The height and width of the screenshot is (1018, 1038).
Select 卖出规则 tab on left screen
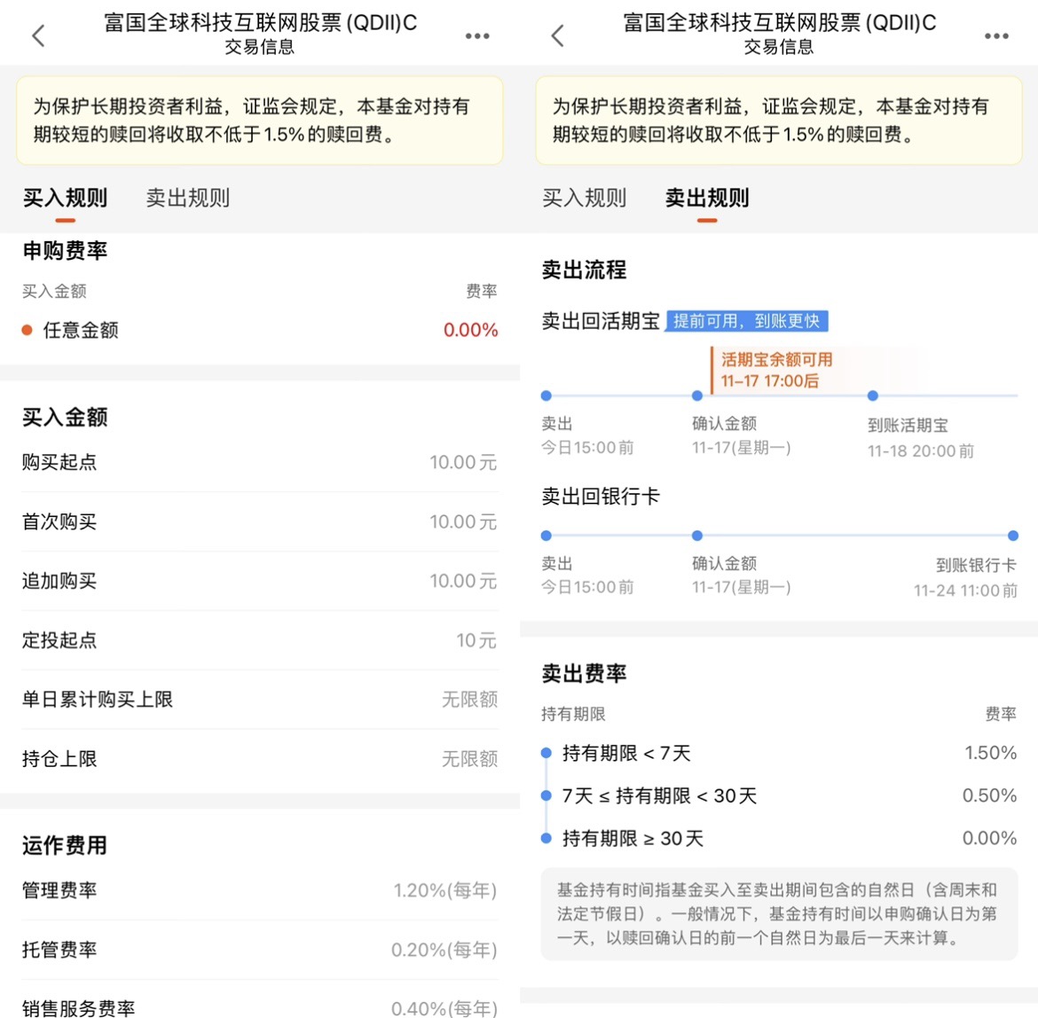(187, 198)
